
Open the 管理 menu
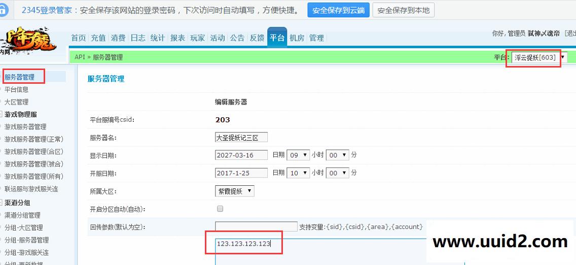click(316, 38)
